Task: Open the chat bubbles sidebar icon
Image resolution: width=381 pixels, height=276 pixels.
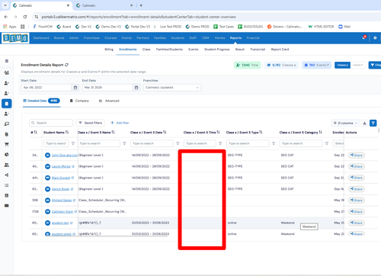Action: point(7,124)
